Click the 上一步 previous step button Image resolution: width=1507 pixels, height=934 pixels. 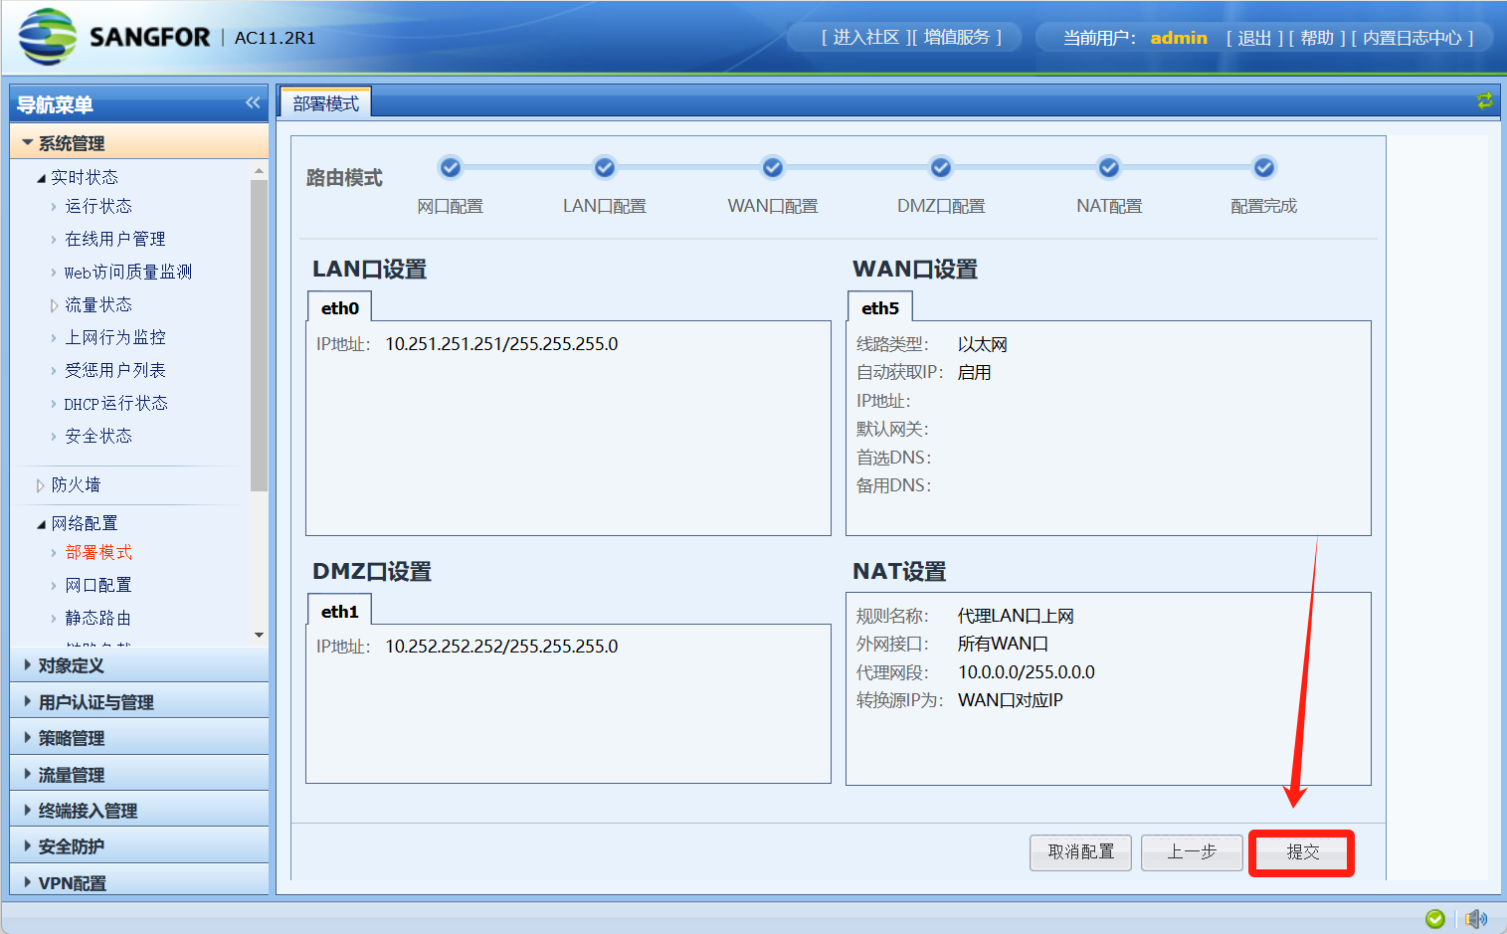click(1191, 852)
